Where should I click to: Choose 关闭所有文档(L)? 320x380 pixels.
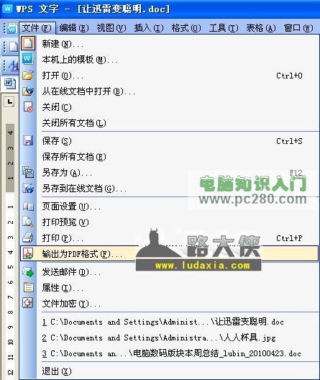click(170, 122)
